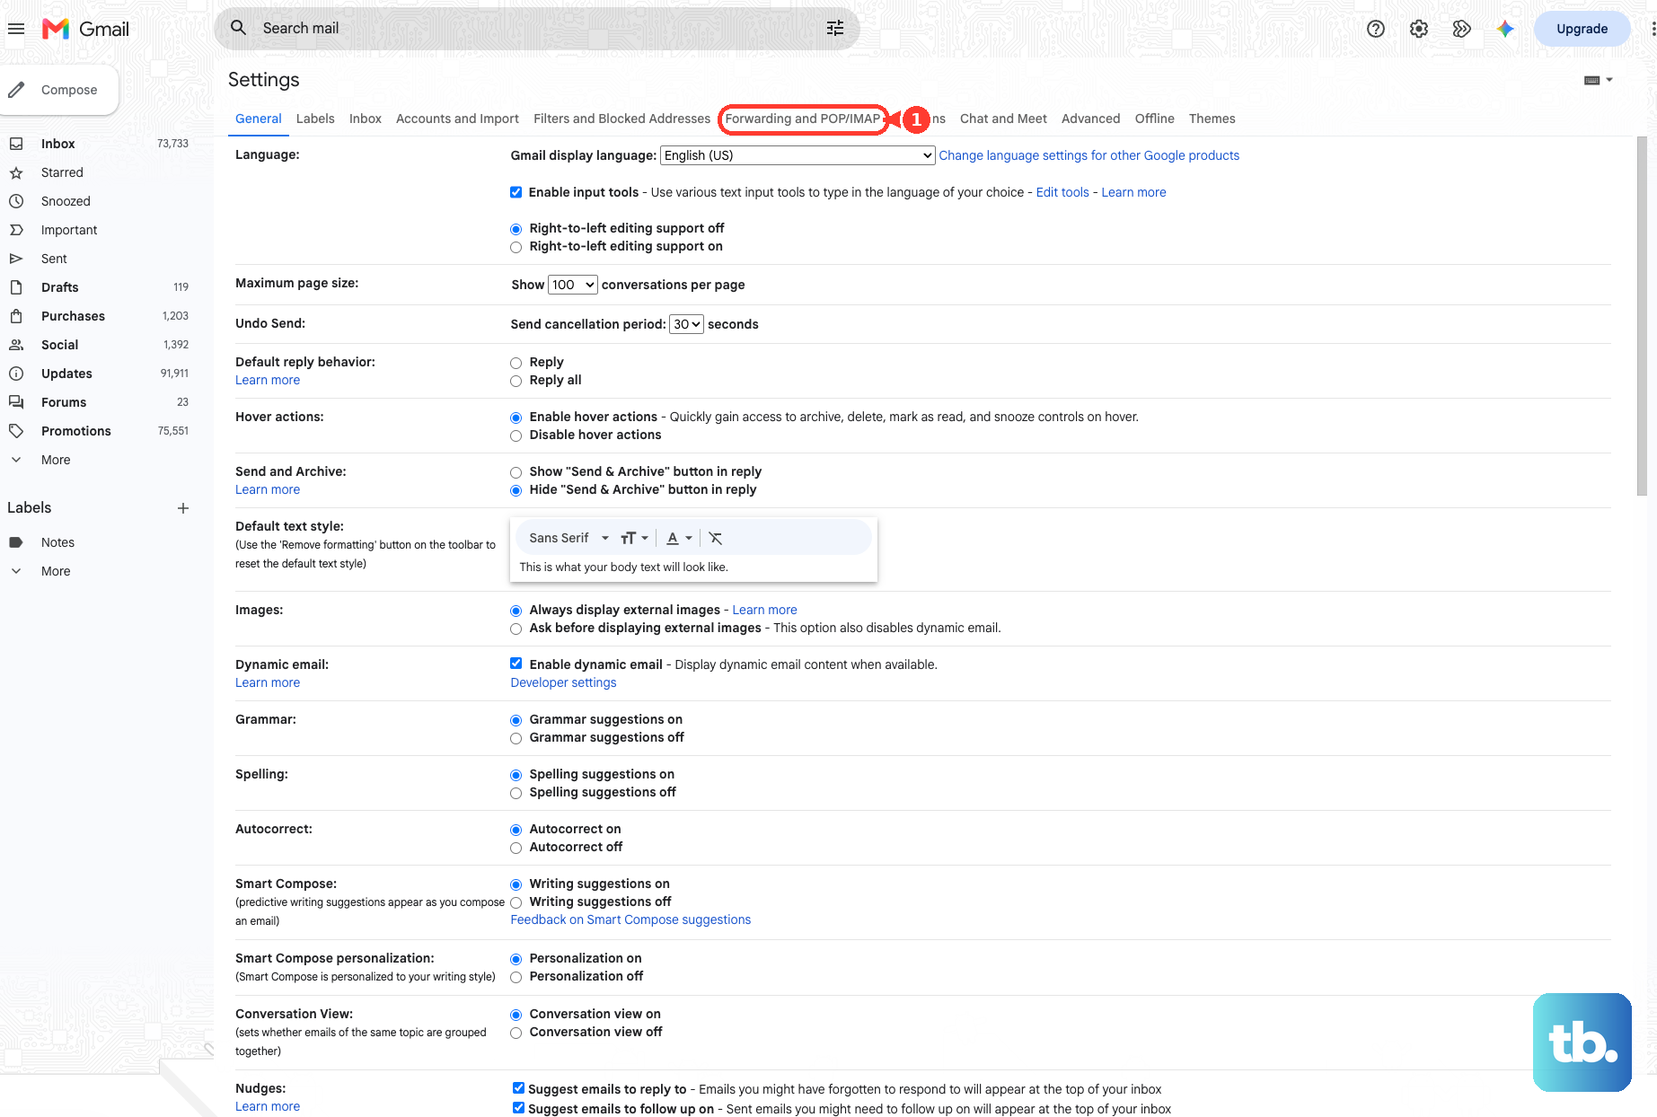Uncheck Enable dynamic email checkbox
Viewport: 1657px width, 1117px height.
click(x=516, y=664)
